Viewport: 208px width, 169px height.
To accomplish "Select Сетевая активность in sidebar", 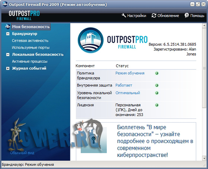I will tap(30, 40).
